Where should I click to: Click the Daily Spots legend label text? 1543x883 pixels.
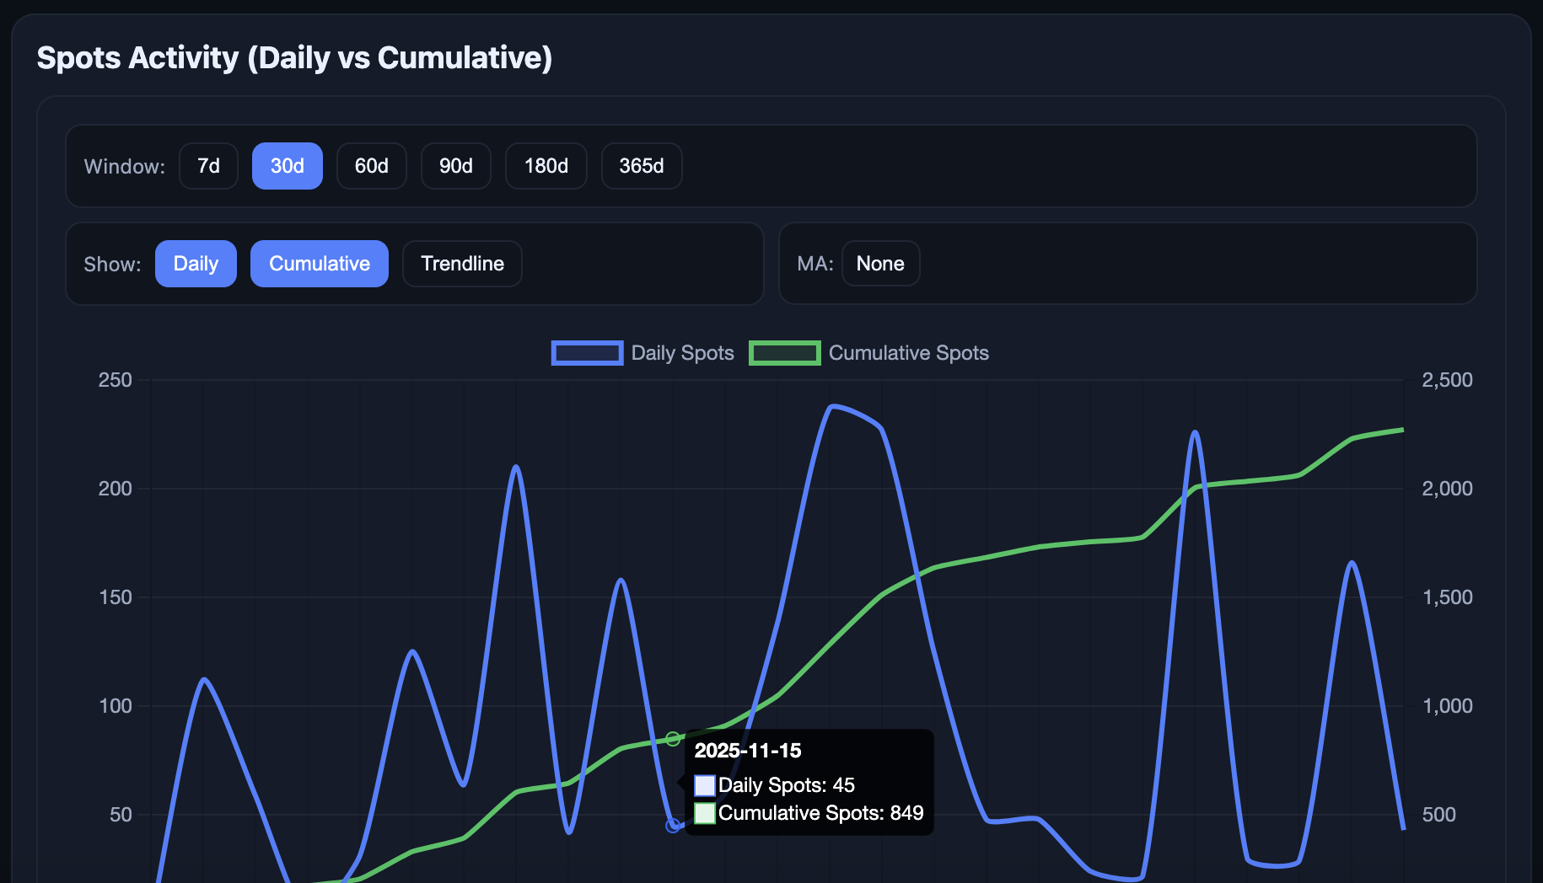tap(682, 353)
